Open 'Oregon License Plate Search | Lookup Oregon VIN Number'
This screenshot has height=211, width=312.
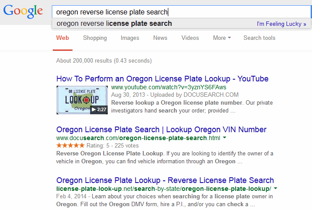(161, 130)
